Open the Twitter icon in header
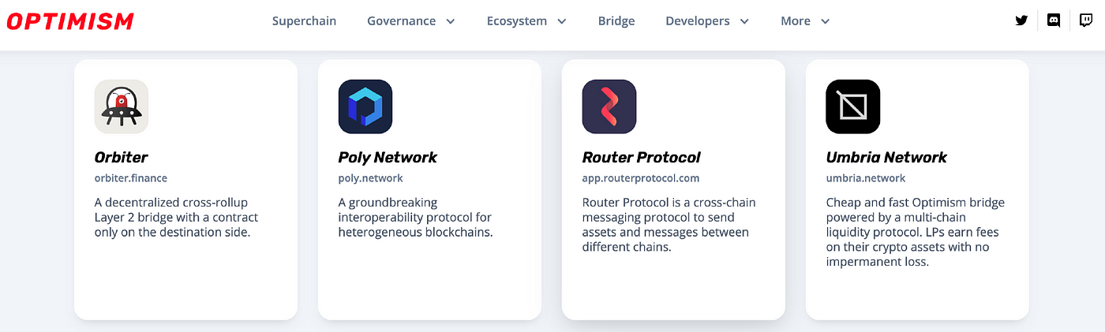 pyautogui.click(x=1021, y=21)
